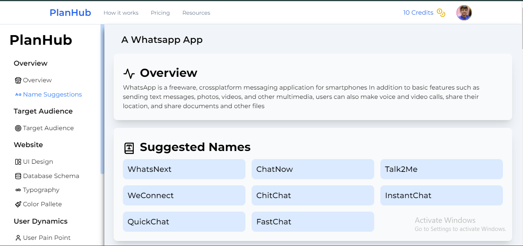
Task: Click the Target Audience section heading
Action: click(x=43, y=111)
